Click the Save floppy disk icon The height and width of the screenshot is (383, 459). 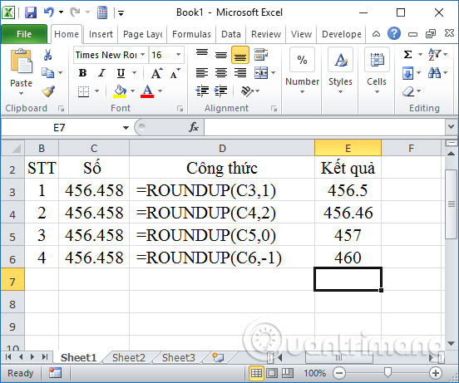[31, 12]
